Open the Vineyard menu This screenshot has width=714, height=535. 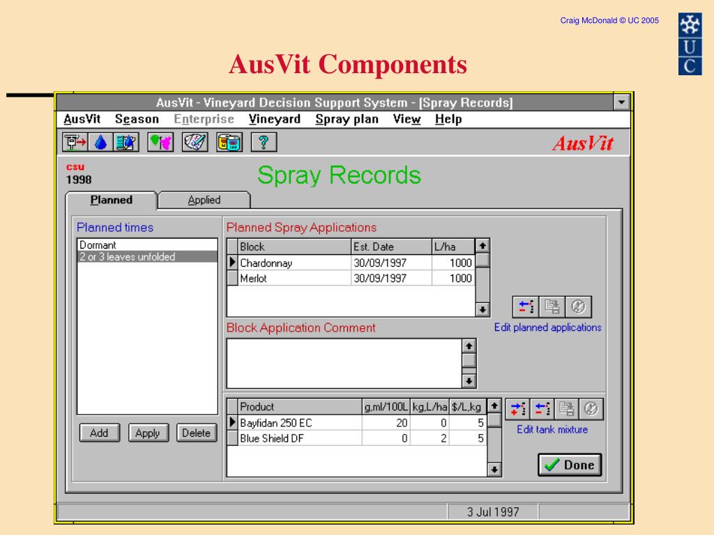(x=275, y=119)
